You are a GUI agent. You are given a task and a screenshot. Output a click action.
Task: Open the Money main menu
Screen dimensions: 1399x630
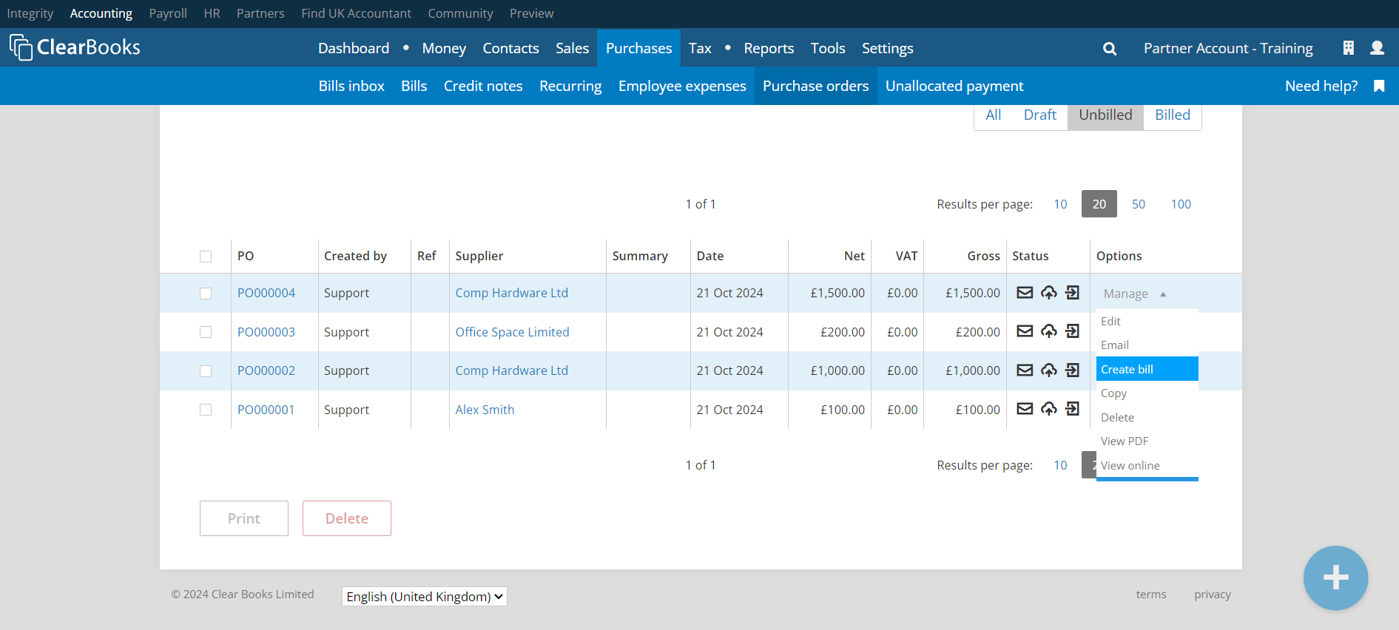coord(444,48)
